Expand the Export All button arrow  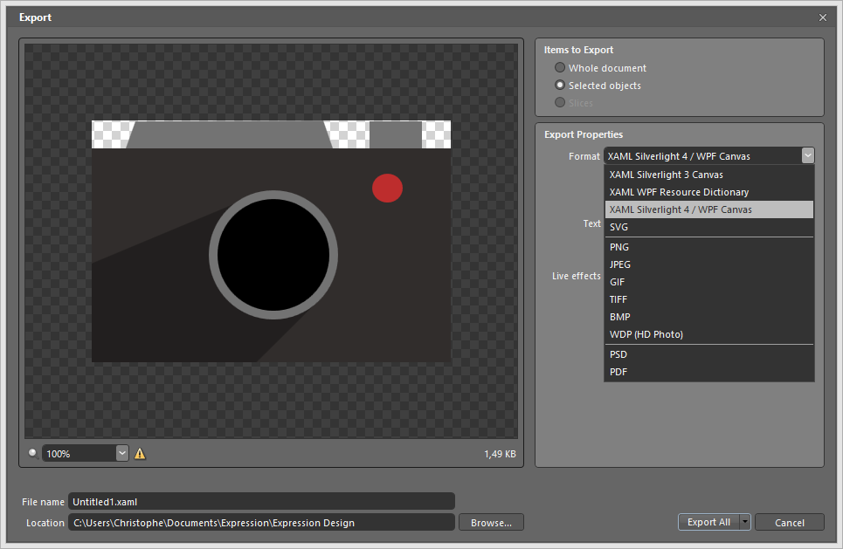point(744,522)
